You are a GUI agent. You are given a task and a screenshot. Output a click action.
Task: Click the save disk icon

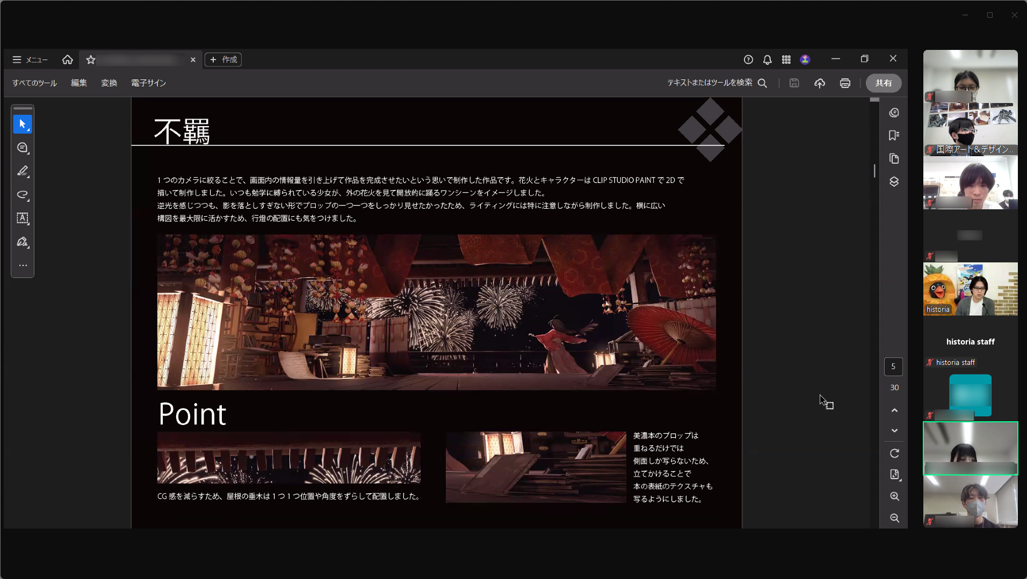794,83
